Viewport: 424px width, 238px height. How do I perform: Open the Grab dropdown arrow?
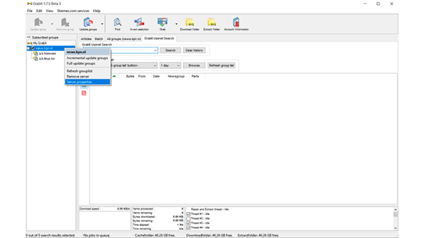coord(176,24)
